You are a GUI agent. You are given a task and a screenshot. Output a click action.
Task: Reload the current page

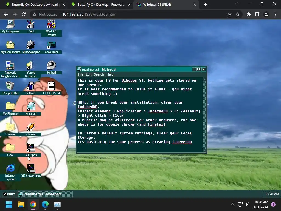(x=24, y=14)
